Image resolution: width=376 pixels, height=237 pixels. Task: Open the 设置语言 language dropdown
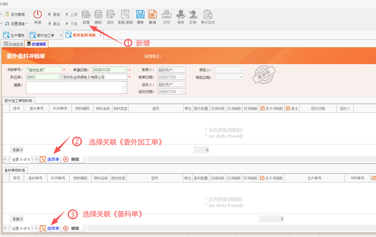pyautogui.click(x=16, y=24)
